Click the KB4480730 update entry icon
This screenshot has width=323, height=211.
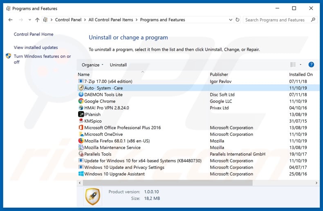coord(81,161)
